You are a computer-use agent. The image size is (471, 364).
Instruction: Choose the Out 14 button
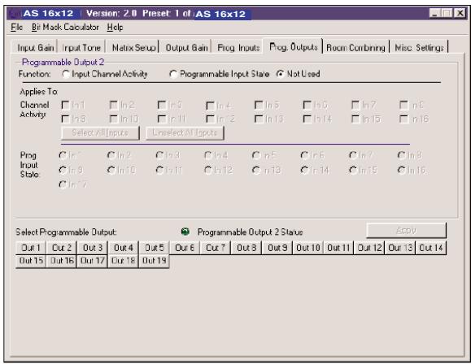coord(431,248)
